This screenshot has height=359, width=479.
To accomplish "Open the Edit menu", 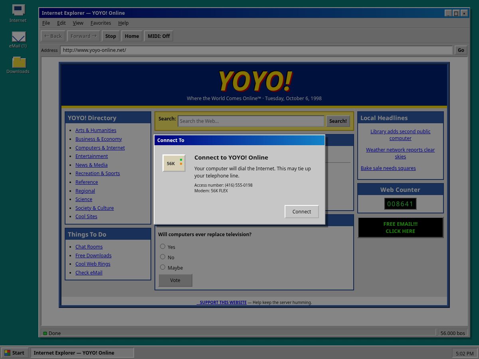I will pos(61,23).
